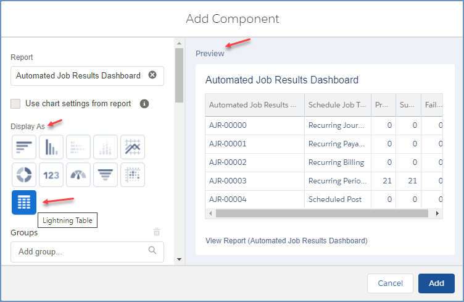Screen dimensions: 464x302
Task: Open the View Report (Automated Job Results Dashboard) link
Action: point(286,241)
